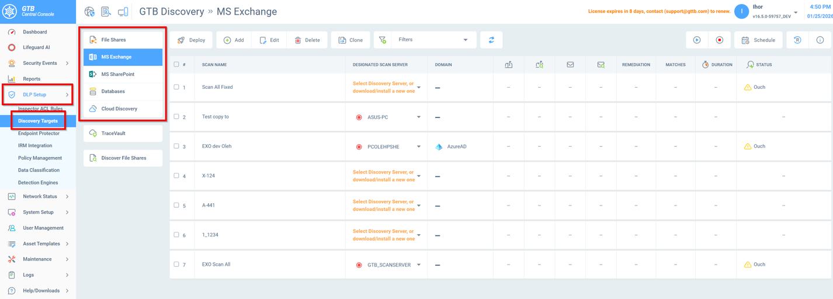Open the Filters dropdown

pyautogui.click(x=433, y=40)
